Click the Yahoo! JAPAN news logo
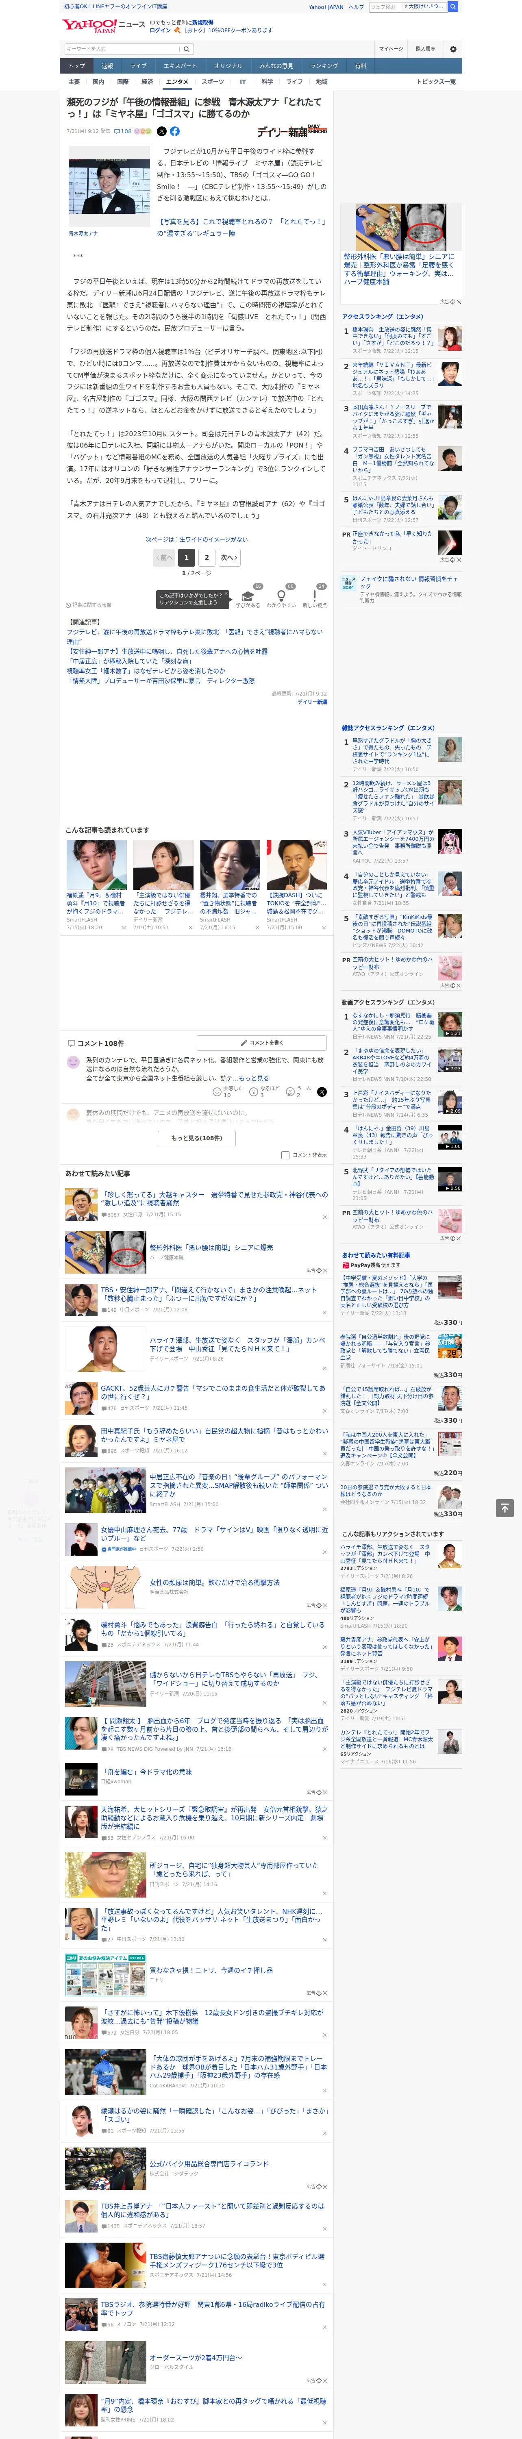 pos(103,26)
